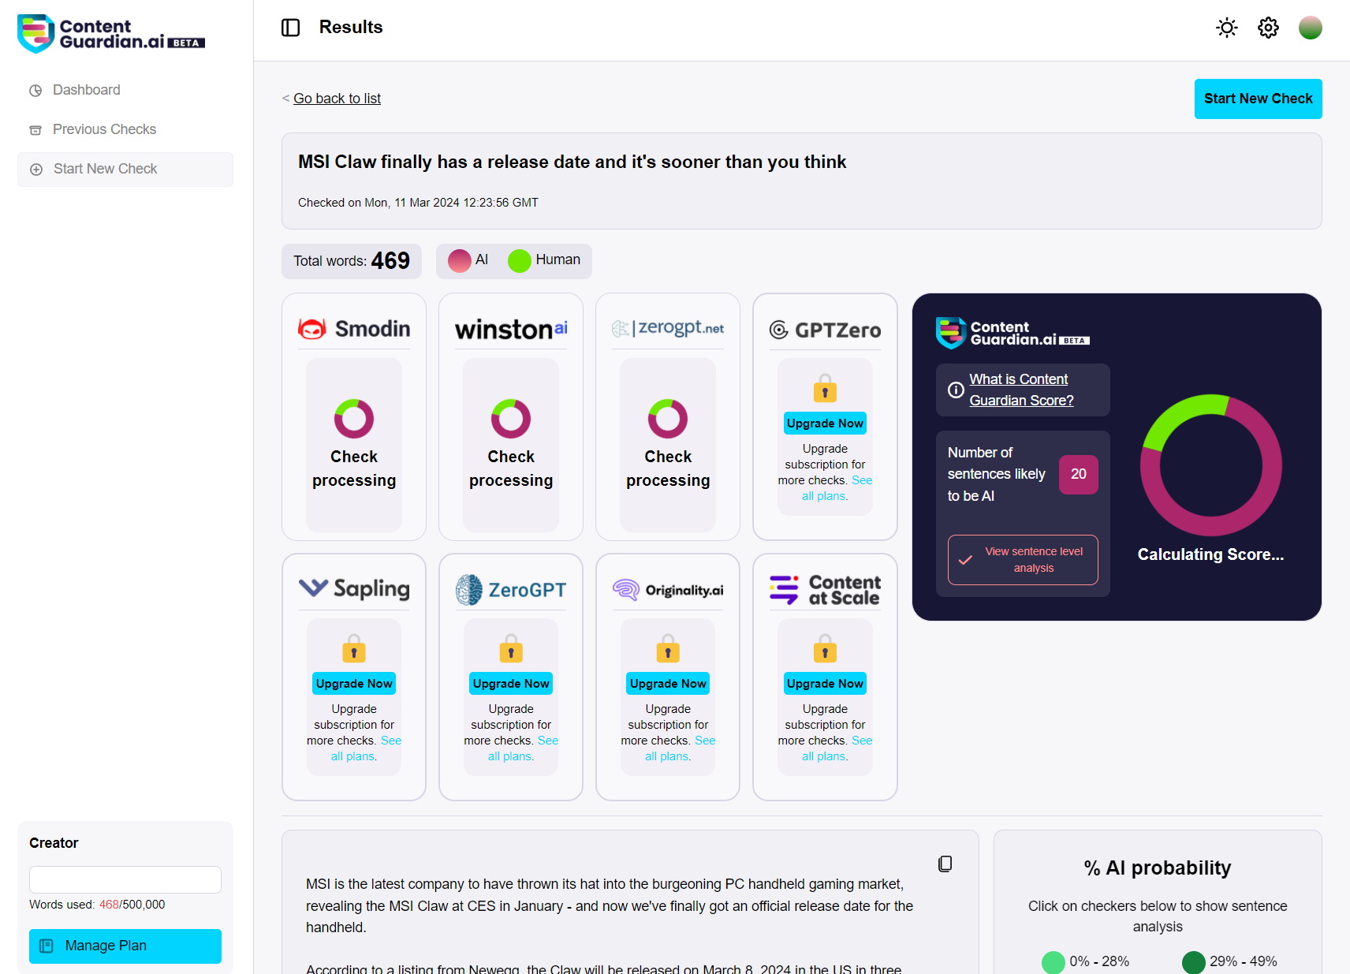Click the Creator input field
This screenshot has width=1350, height=974.
coord(125,880)
